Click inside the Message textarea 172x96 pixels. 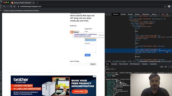90,49
